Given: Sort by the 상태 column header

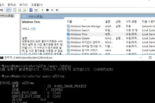Looking at the screenshot, I should click(118, 21).
